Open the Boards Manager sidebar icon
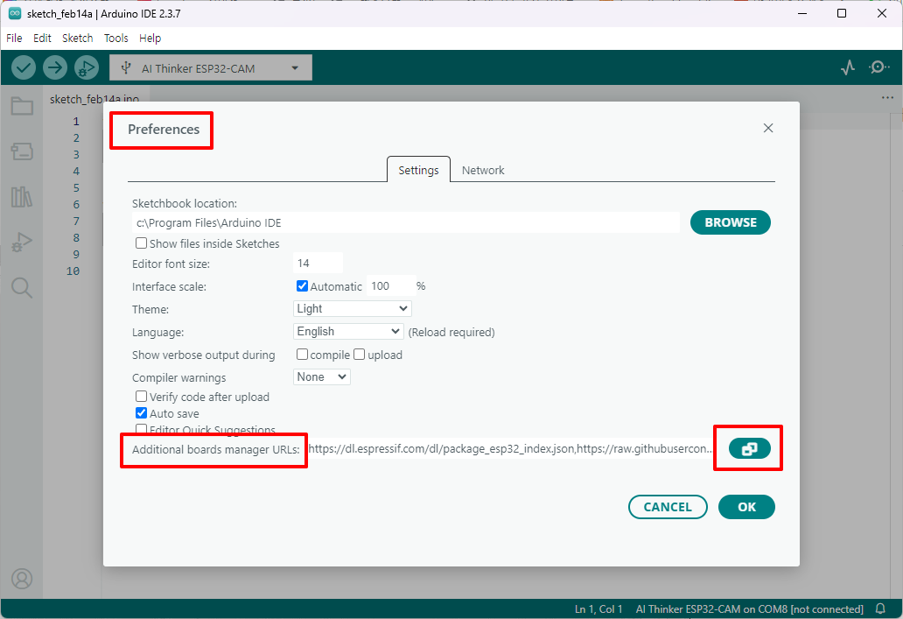Image resolution: width=903 pixels, height=619 pixels. [x=22, y=152]
